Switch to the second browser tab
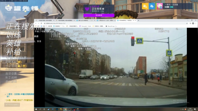This screenshot has height=111, width=198. coord(65,20)
